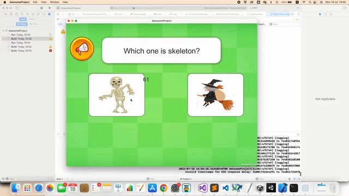
Task: Open Visual Studio from the Dock
Action: pos(203,188)
